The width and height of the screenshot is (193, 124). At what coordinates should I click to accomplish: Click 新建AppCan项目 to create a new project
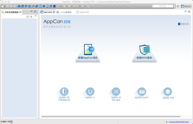(x=88, y=53)
